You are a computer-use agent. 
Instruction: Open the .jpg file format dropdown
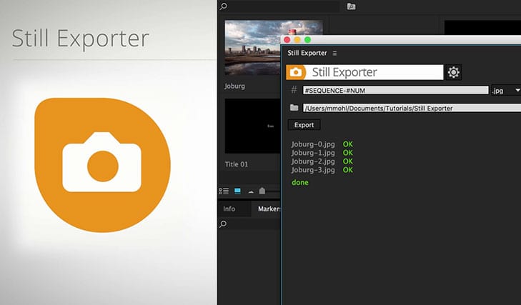506,90
